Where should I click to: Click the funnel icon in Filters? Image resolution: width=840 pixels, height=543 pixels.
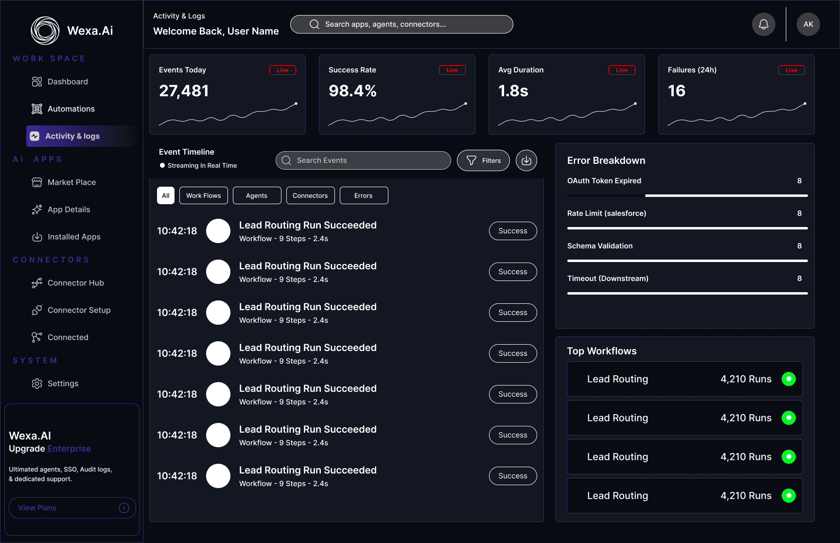[x=472, y=160]
